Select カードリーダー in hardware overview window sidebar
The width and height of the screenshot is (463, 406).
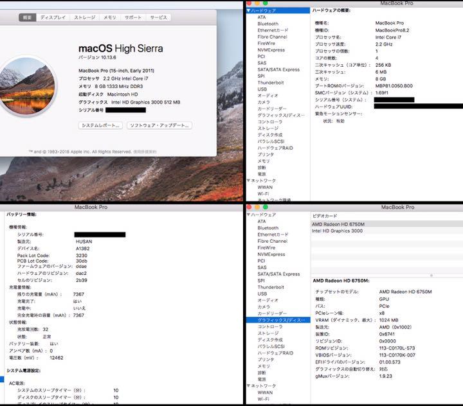pyautogui.click(x=272, y=109)
